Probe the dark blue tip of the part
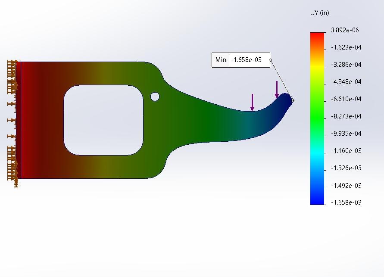Screen dimensions: 384x277 [284, 101]
